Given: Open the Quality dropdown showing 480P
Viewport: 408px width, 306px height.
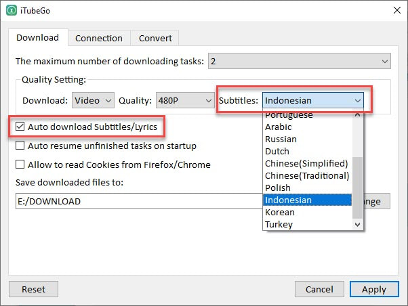Looking at the screenshot, I should click(185, 100).
